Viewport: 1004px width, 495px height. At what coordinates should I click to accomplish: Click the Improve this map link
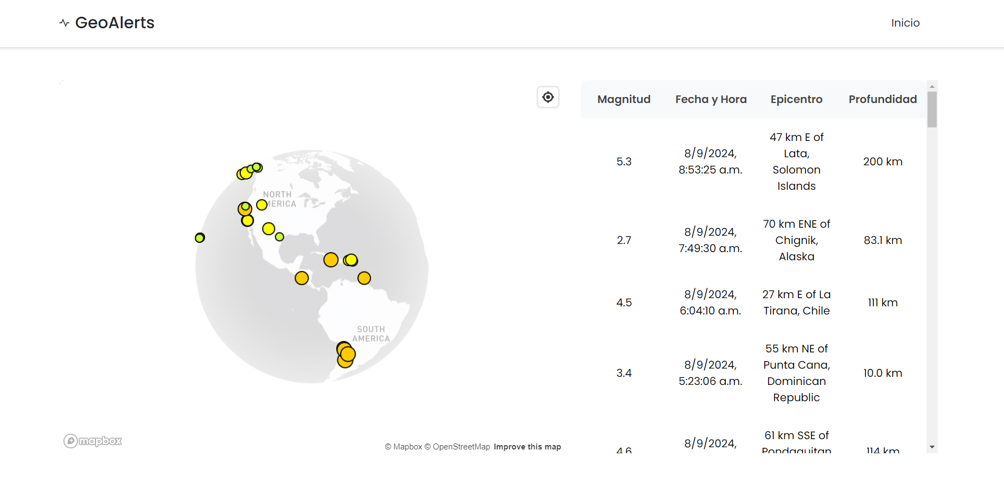pyautogui.click(x=527, y=447)
